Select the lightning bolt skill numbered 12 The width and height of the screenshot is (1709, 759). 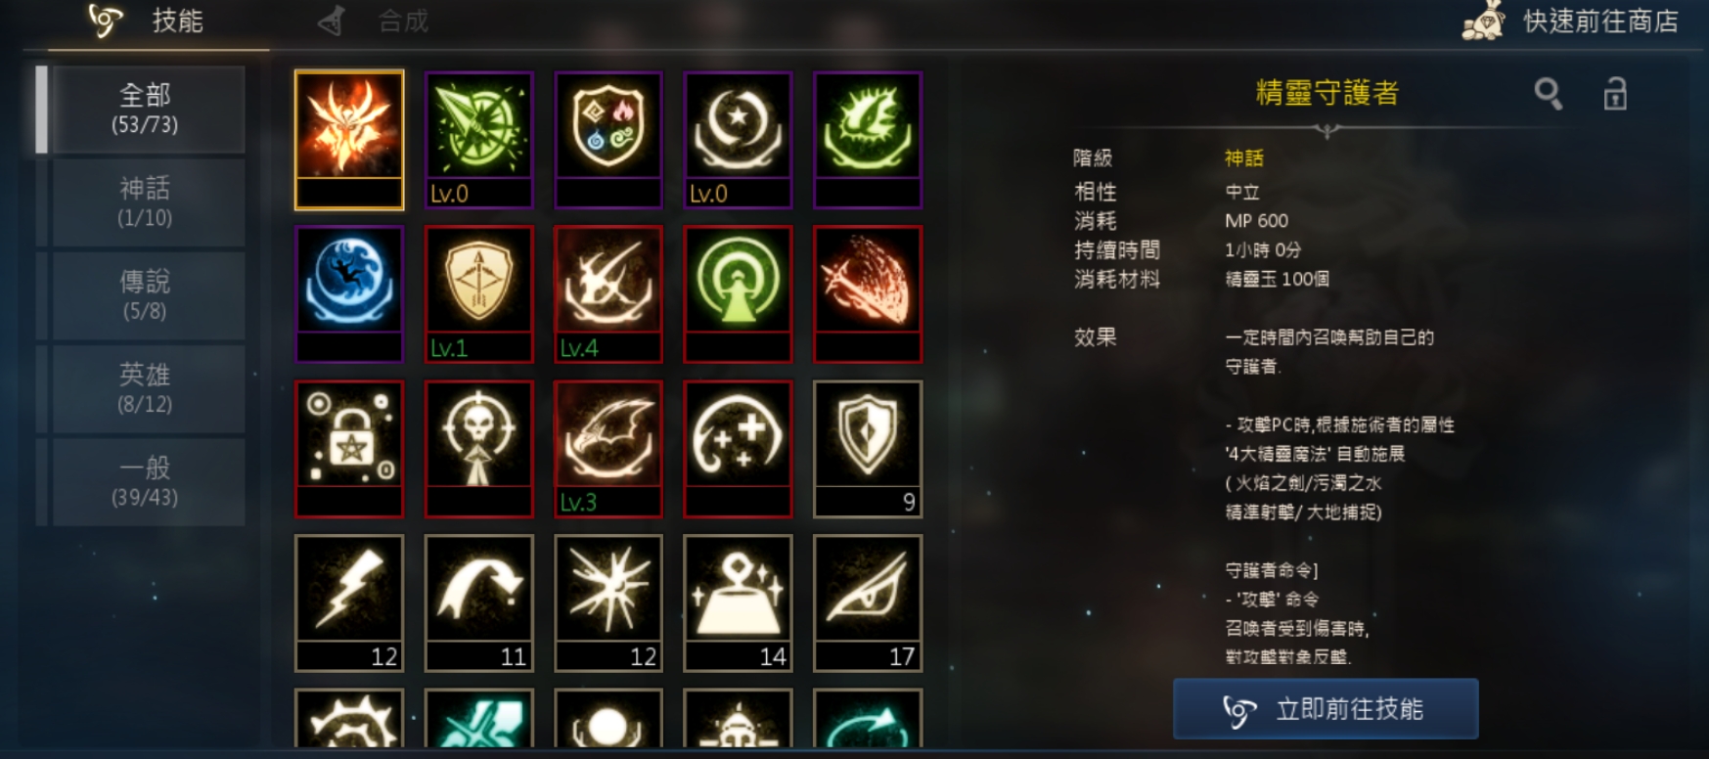(349, 603)
